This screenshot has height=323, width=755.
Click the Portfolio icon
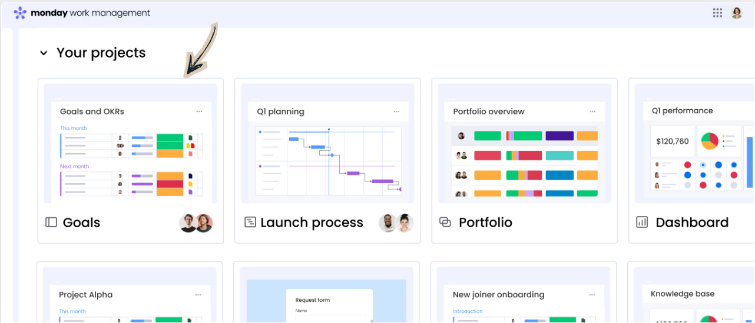point(445,222)
